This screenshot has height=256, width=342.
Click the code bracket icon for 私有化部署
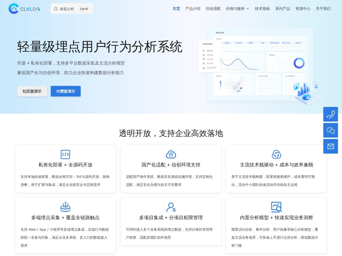(x=65, y=154)
